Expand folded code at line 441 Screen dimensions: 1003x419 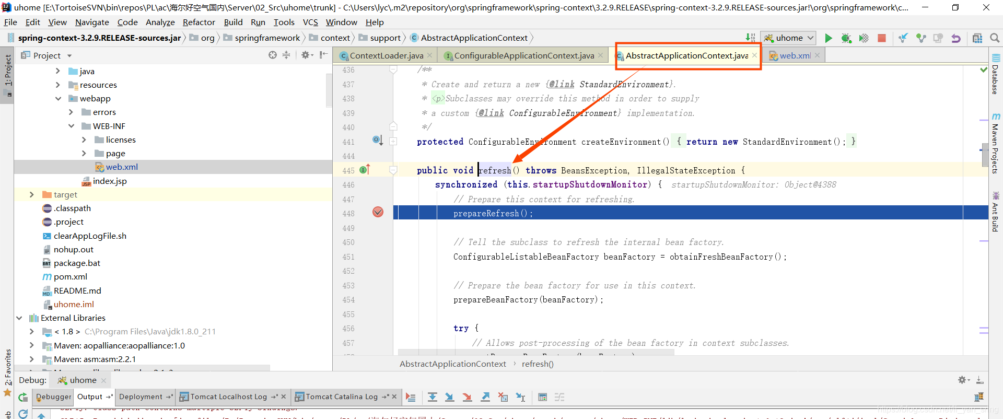point(393,141)
